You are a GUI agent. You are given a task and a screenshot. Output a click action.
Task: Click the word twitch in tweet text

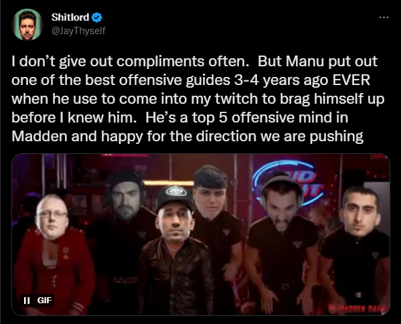click(x=236, y=99)
